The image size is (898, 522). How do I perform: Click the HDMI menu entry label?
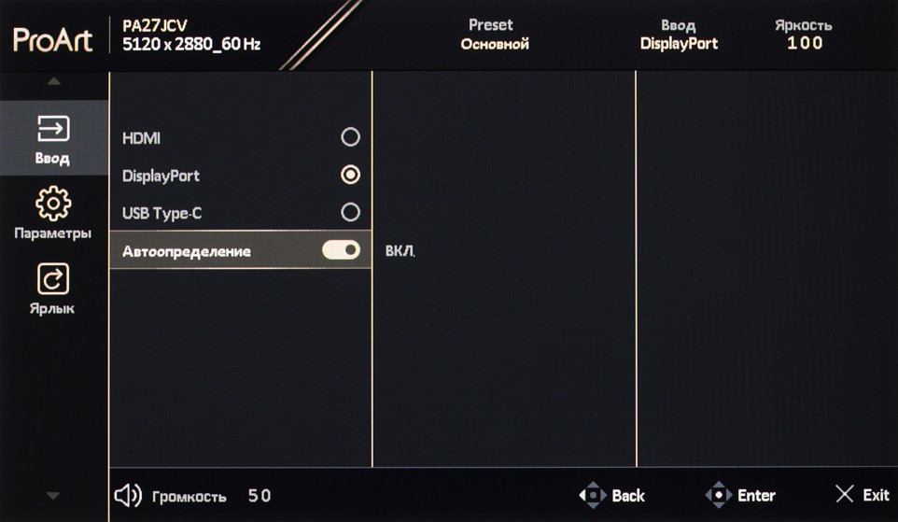(x=142, y=138)
